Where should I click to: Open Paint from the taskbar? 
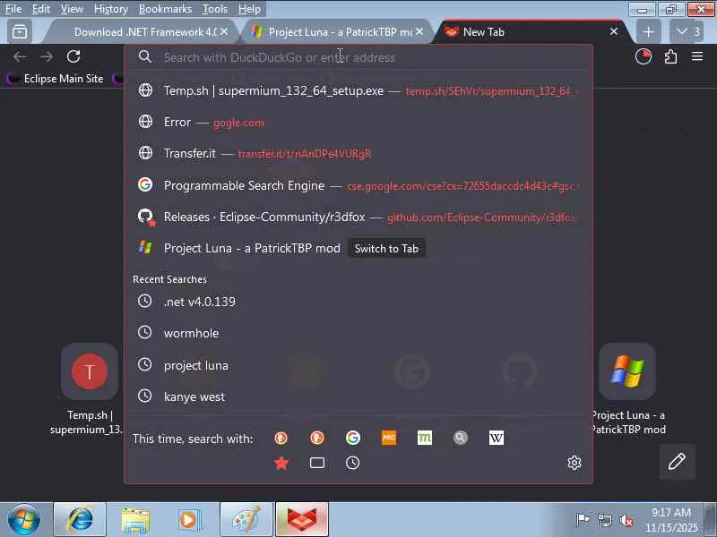pos(246,520)
